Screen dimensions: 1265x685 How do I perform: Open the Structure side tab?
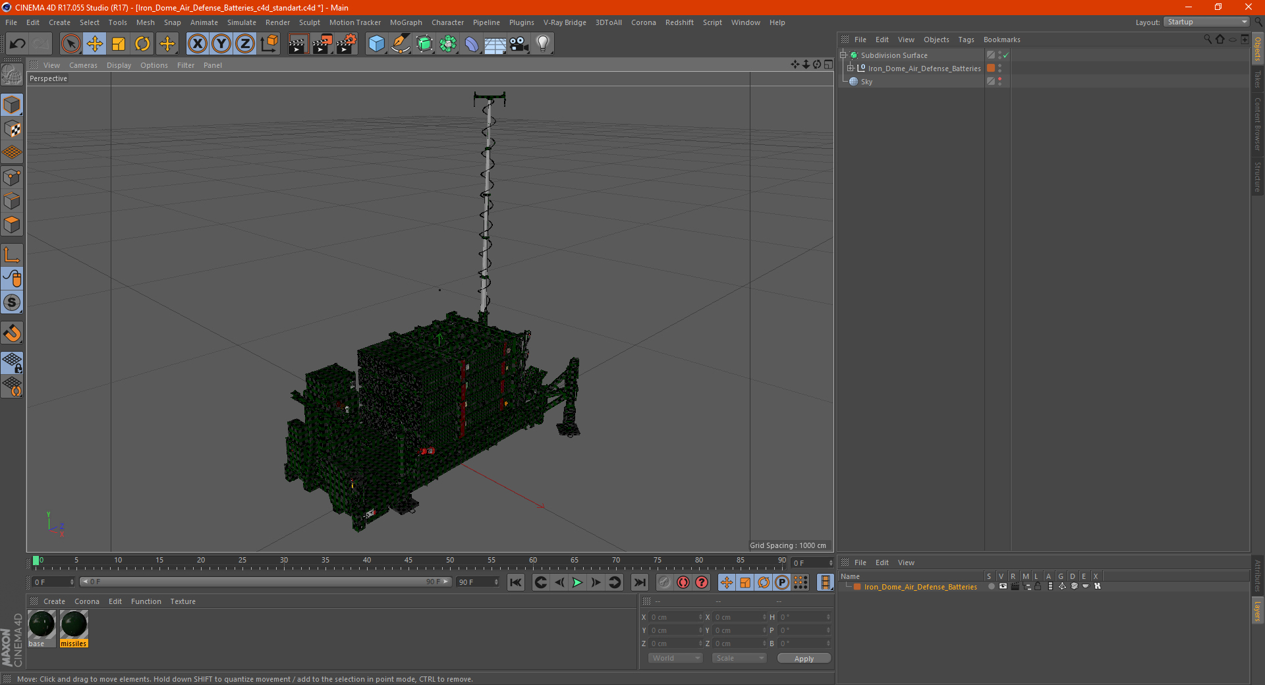1257,177
